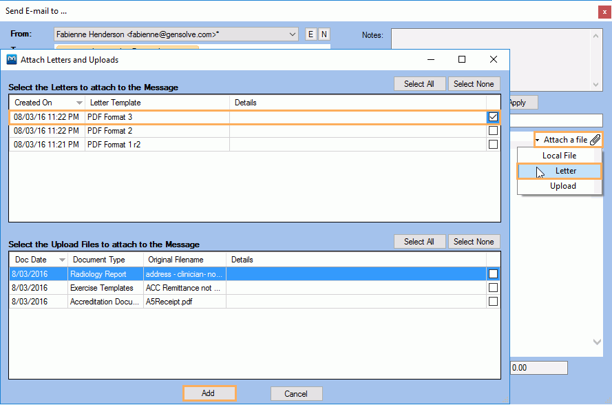Click the E button beside the From field
The width and height of the screenshot is (612, 405).
pos(310,34)
